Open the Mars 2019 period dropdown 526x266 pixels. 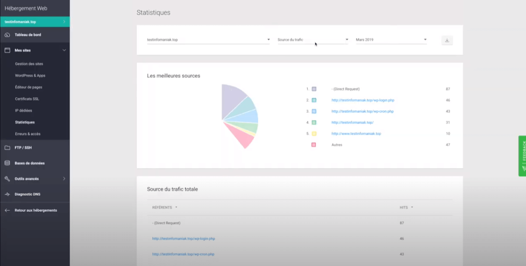tap(391, 40)
